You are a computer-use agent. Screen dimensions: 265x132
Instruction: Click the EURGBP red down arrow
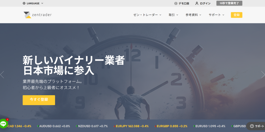155,126
